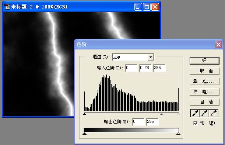225x145 pixels.
Task: Click the 好 OK button
Action: [204, 61]
